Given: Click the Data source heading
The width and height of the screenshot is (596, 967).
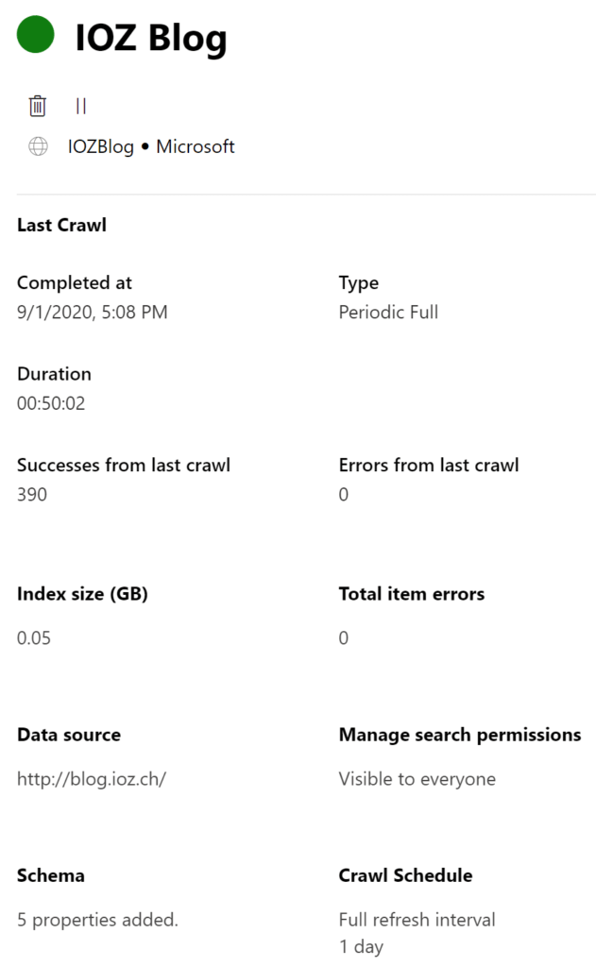Looking at the screenshot, I should pos(69,735).
